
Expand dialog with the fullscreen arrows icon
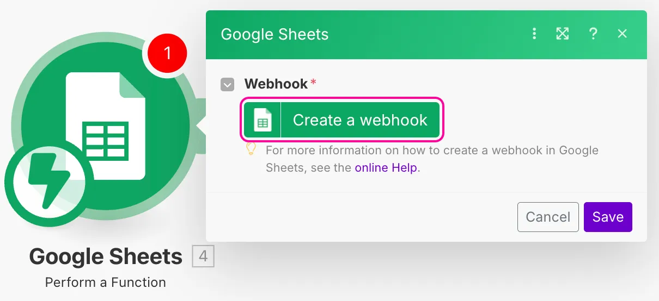click(563, 34)
